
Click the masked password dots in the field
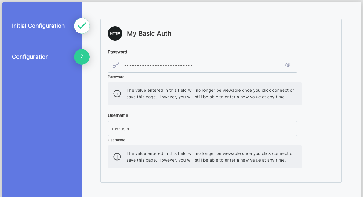coord(158,65)
